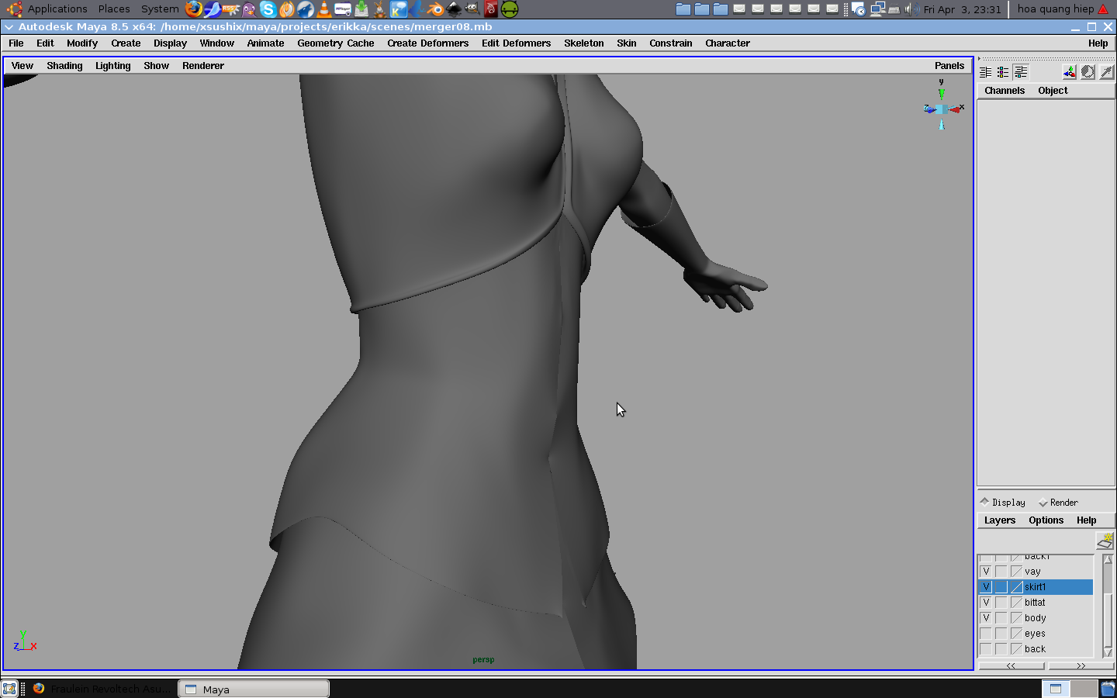Open the Object menu in channel box
The width and height of the screenshot is (1117, 698).
point(1053,91)
